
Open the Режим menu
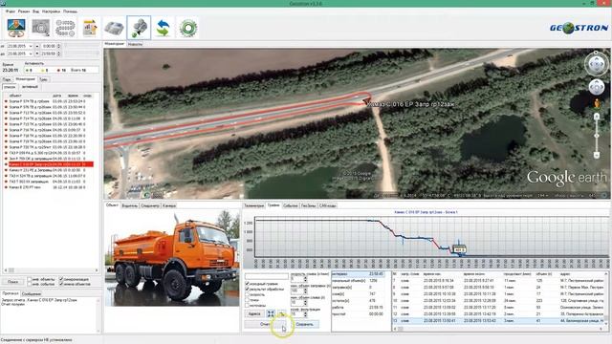(x=23, y=11)
